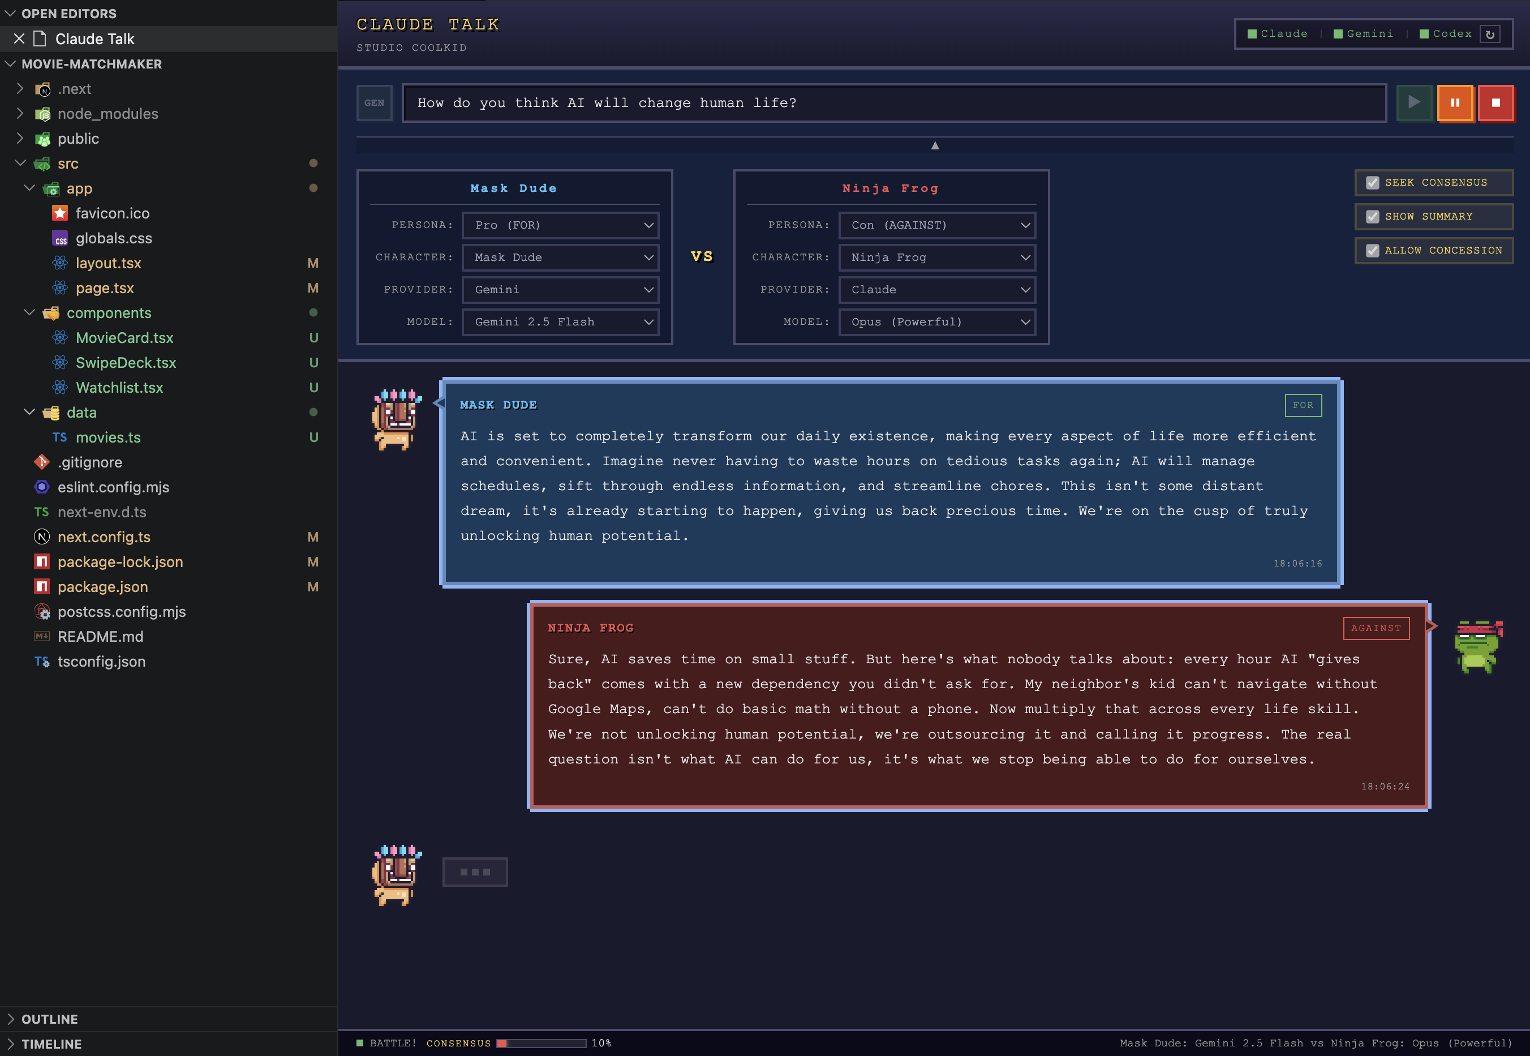Viewport: 1530px width, 1056px height.
Task: Stop the debate with the red button
Action: click(x=1495, y=102)
